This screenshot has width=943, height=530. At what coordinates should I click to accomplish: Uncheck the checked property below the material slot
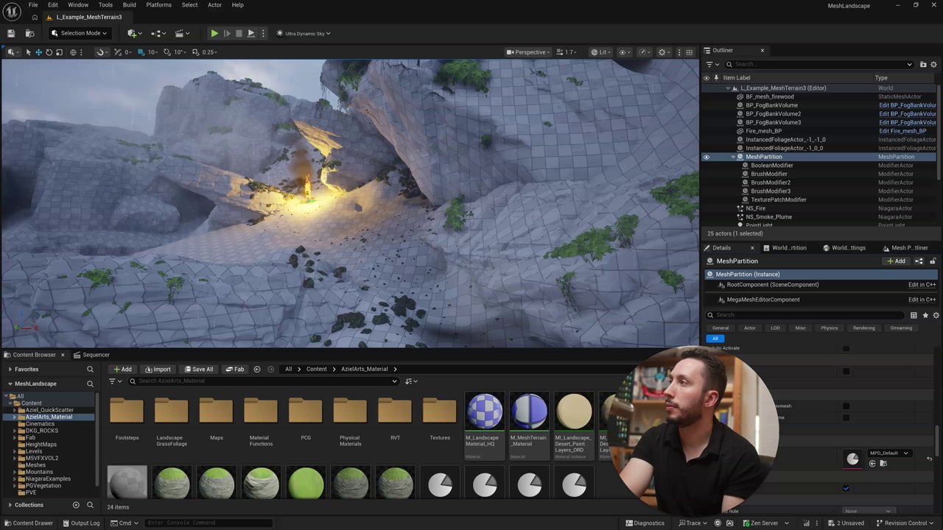coord(846,488)
